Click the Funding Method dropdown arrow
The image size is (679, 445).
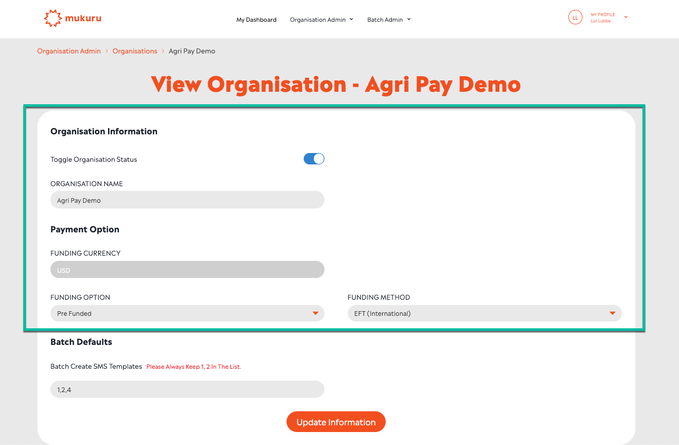coord(612,313)
